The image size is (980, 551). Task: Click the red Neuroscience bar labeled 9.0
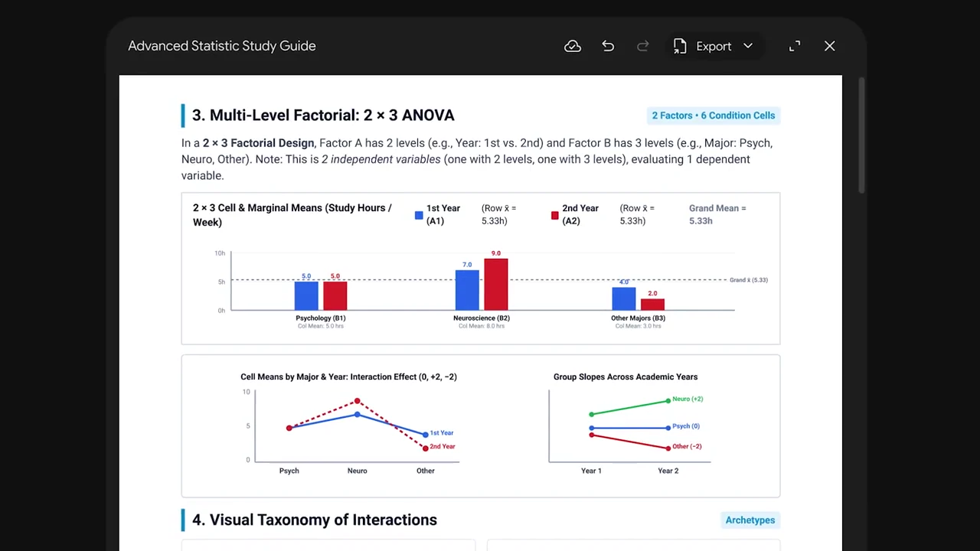click(496, 284)
